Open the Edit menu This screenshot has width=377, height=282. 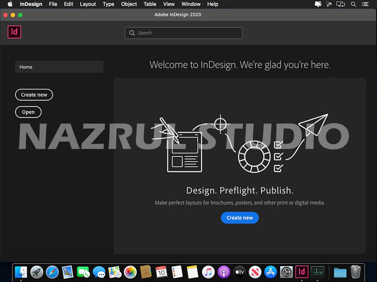point(68,4)
